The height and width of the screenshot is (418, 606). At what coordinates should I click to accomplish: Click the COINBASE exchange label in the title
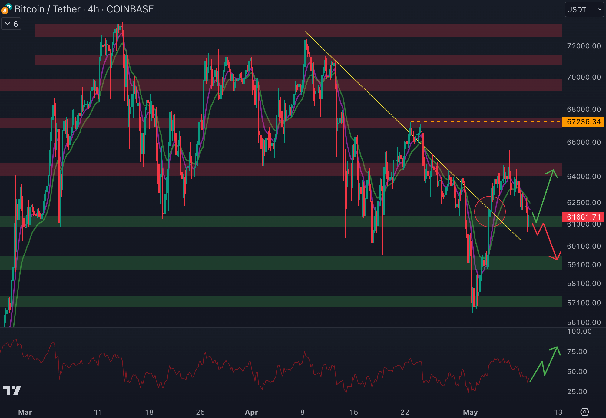(130, 9)
